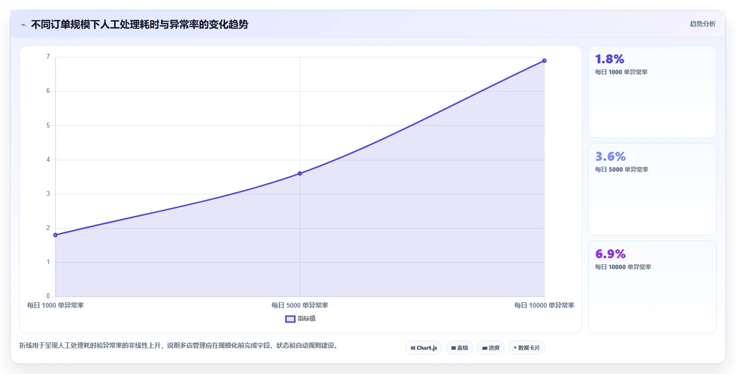Click the x-axis label 每日 1000 单异常率
Viewport: 736px width, 374px height.
pyautogui.click(x=55, y=305)
